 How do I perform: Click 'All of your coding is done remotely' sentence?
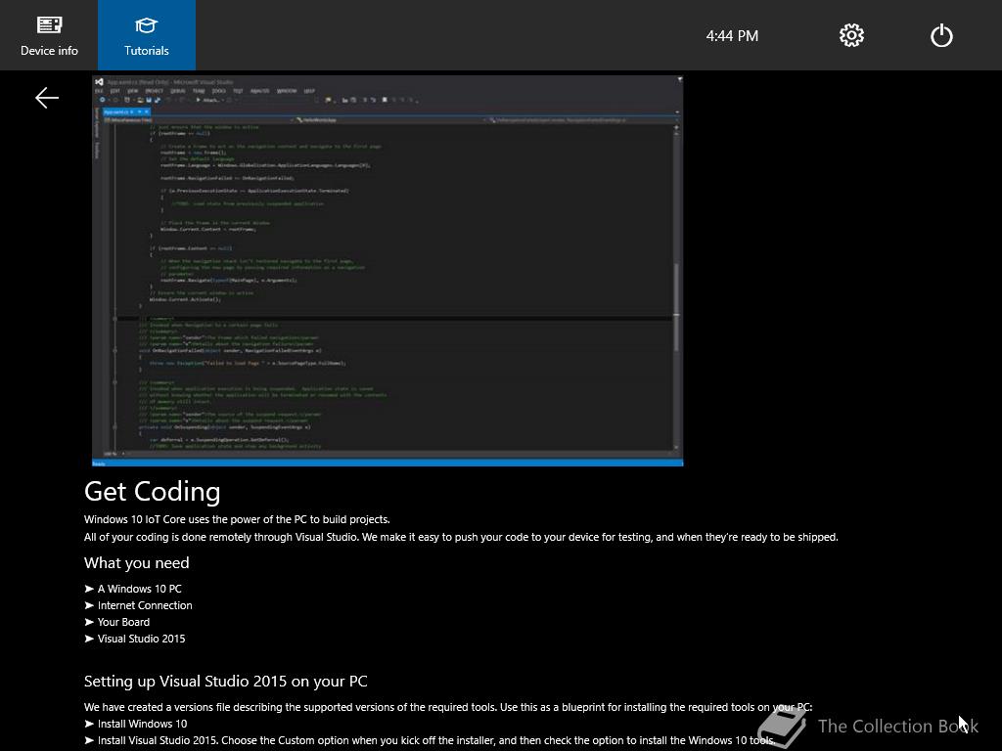tap(461, 537)
